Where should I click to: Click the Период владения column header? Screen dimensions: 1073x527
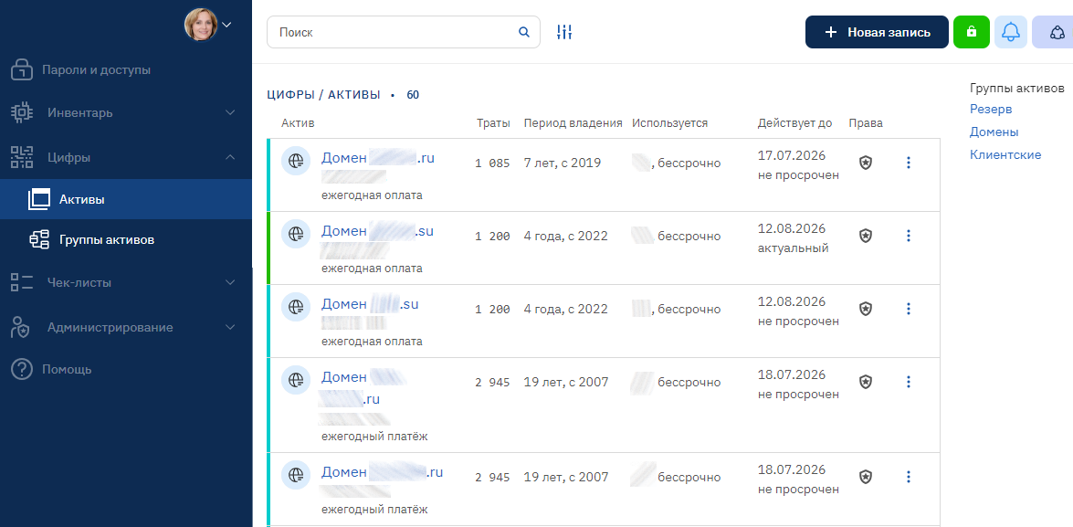(573, 123)
